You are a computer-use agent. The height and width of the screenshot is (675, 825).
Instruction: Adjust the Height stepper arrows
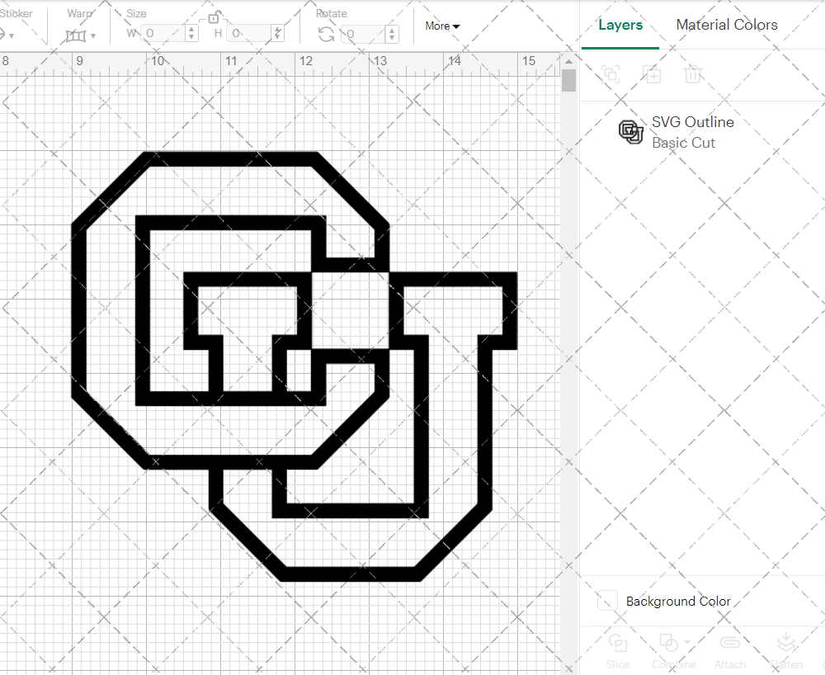tap(278, 34)
